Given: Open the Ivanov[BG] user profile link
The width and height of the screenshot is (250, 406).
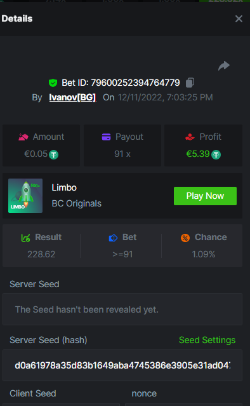Looking at the screenshot, I should (x=72, y=97).
